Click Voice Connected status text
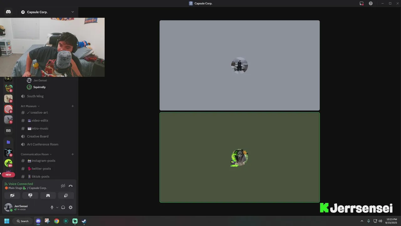 coord(21,184)
